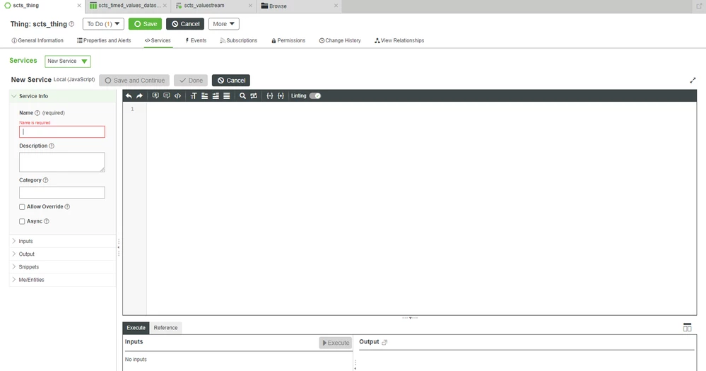
Task: Click the expand braces unfold icon
Action: (281, 96)
